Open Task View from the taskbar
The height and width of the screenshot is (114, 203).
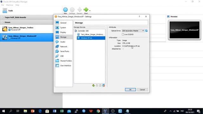18,111
